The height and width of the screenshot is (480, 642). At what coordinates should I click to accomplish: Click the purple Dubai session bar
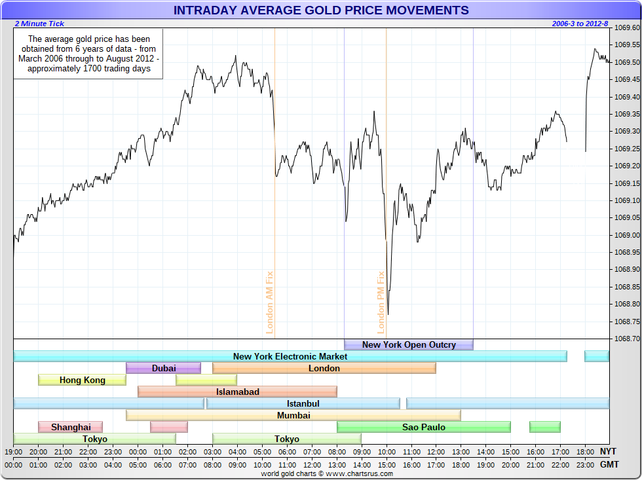163,368
